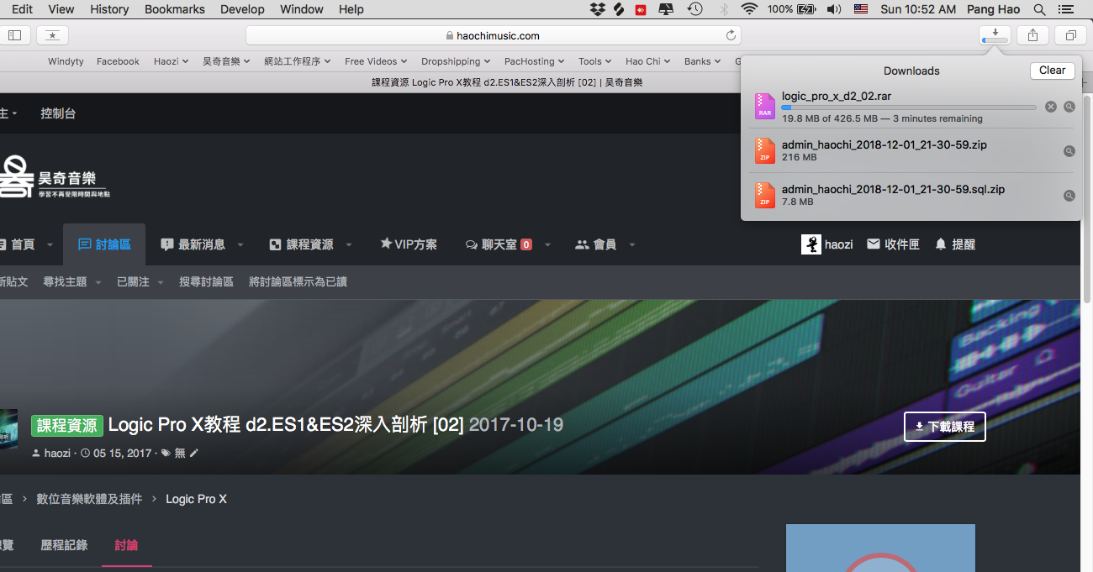The width and height of the screenshot is (1093, 572).
Task: Open the 會員 nav item
Action: tap(595, 244)
